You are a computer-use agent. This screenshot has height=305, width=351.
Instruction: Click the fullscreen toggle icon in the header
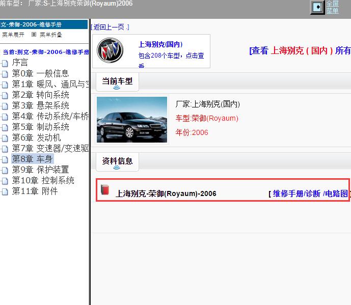click(317, 8)
